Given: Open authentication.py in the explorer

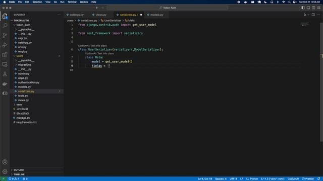Looking at the screenshot, I should click(29, 82).
